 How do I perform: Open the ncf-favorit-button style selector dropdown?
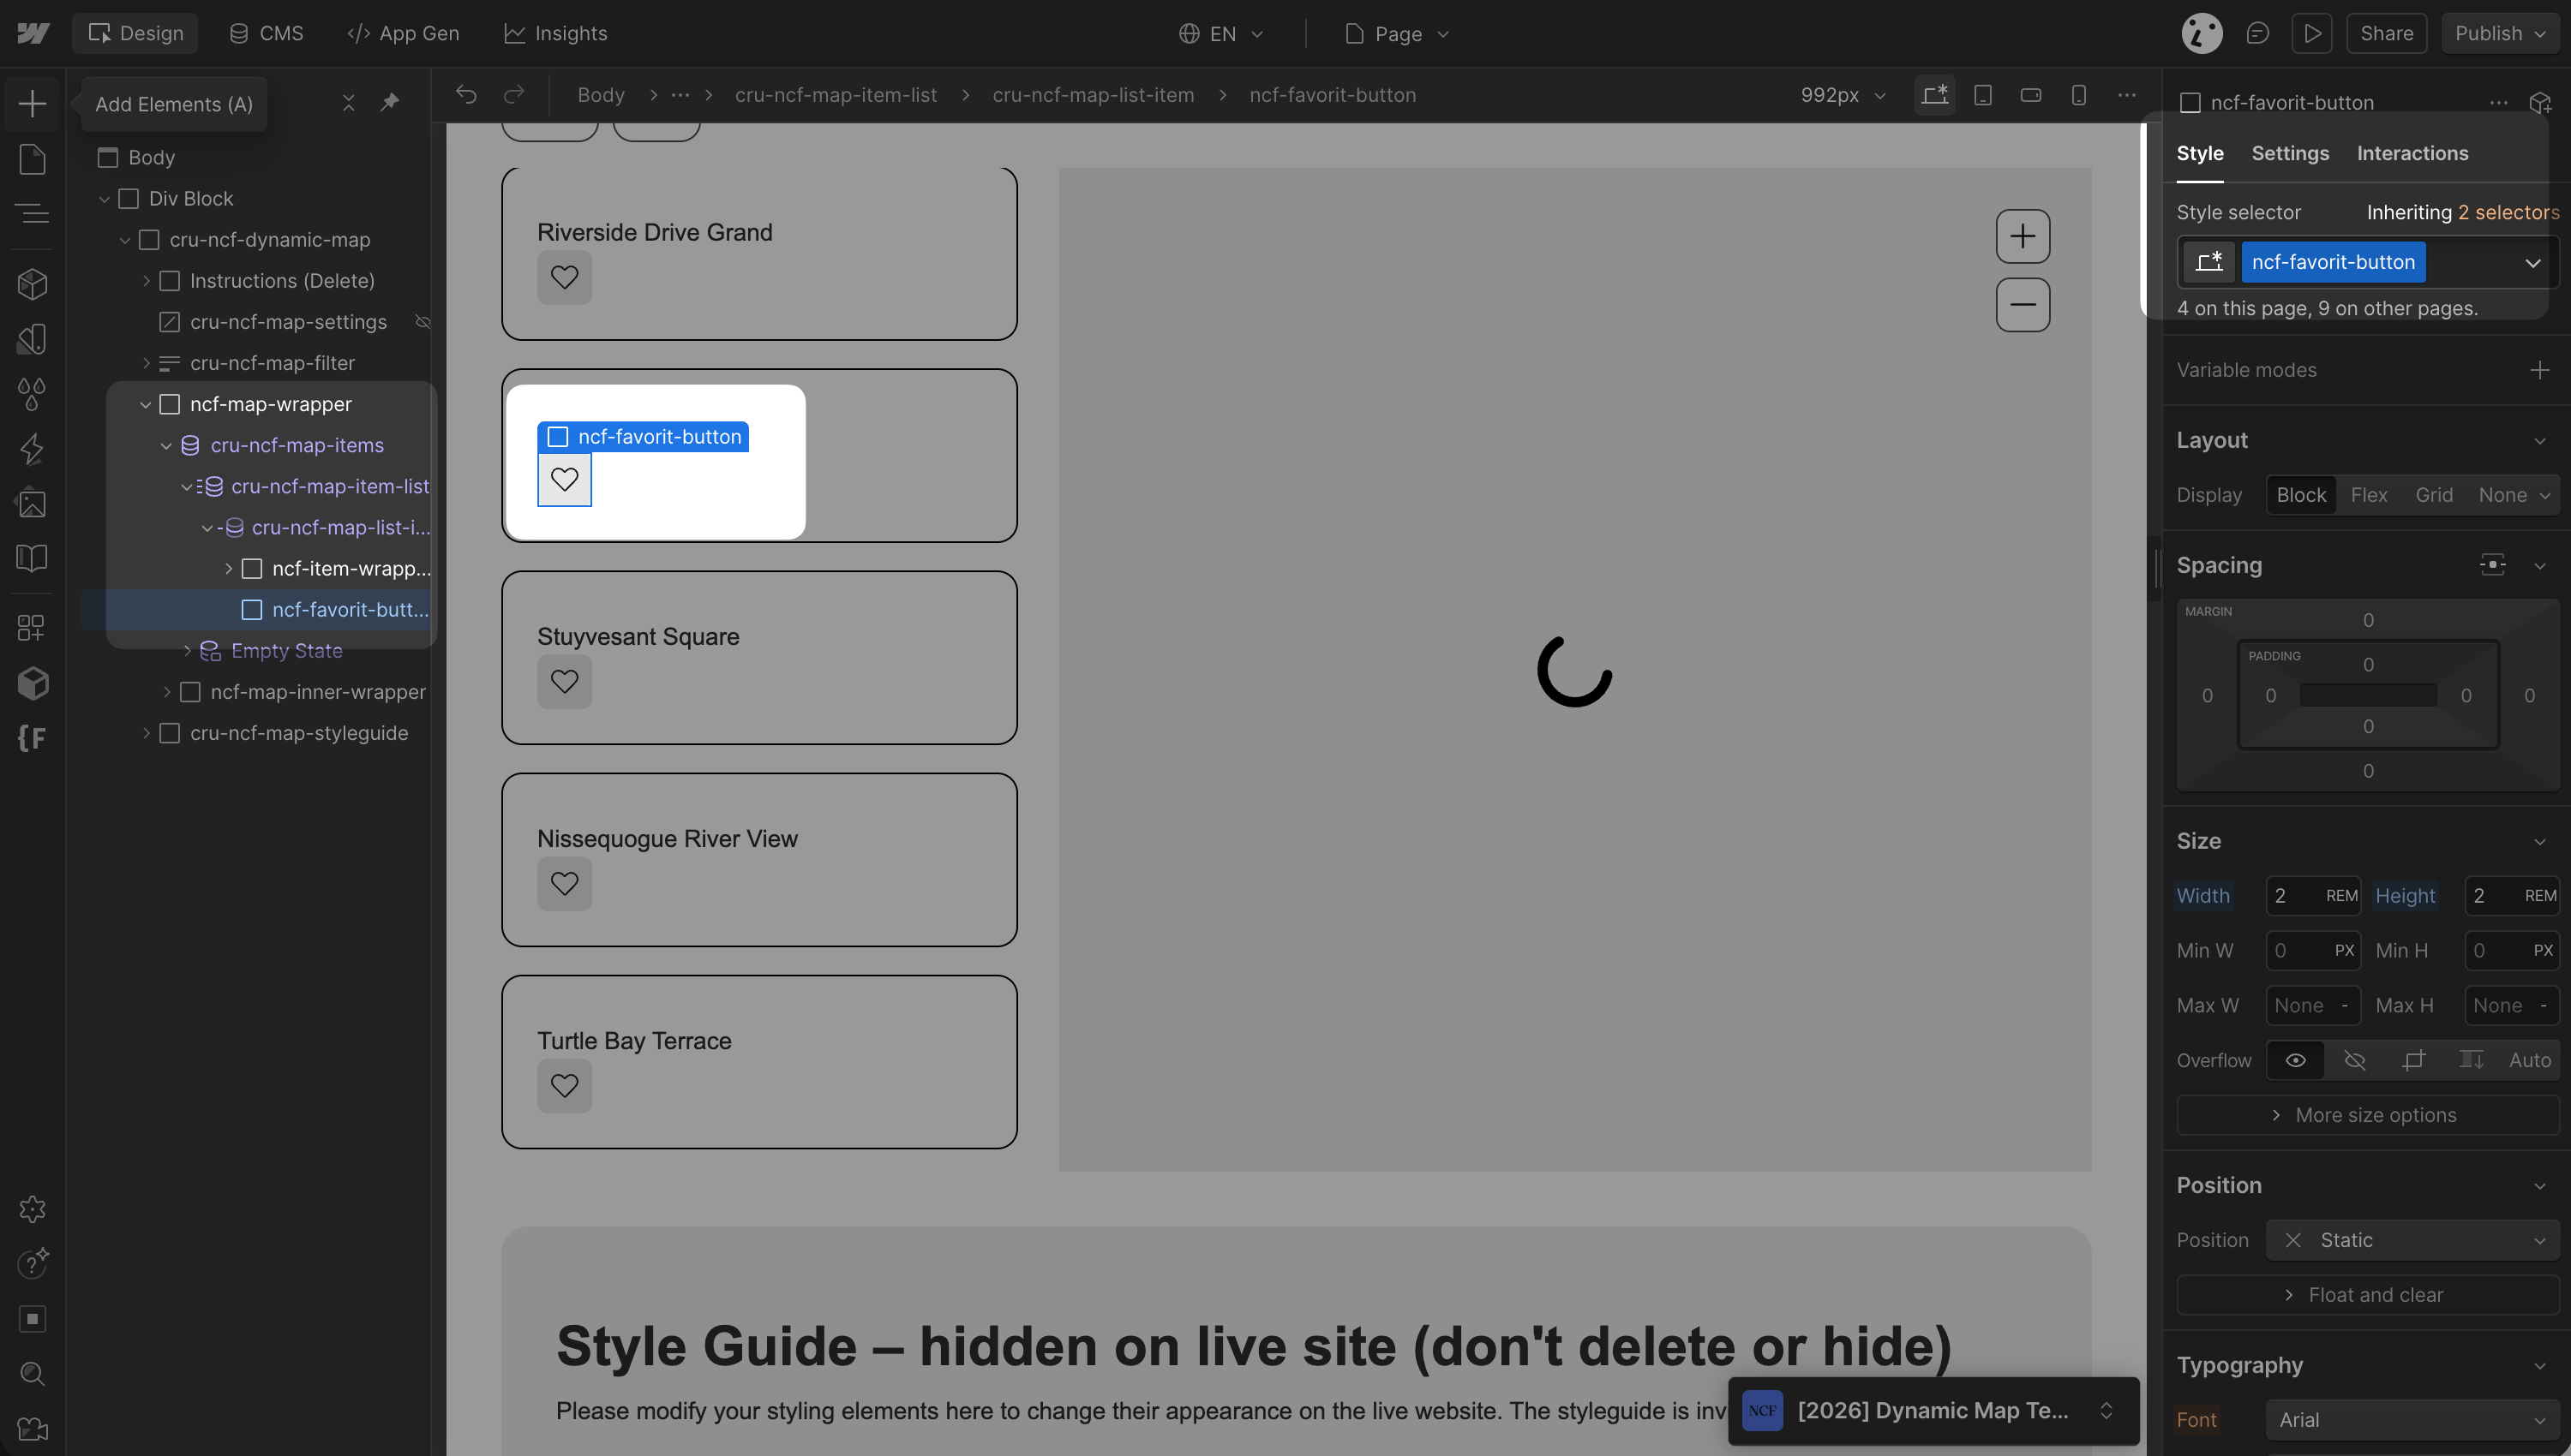[2533, 263]
